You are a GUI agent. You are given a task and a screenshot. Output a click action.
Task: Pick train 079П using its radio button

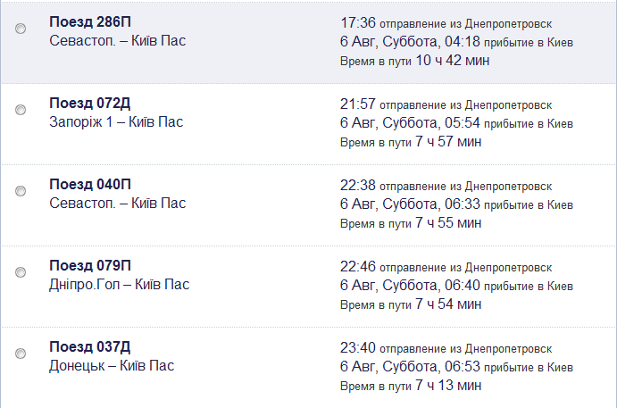[21, 272]
